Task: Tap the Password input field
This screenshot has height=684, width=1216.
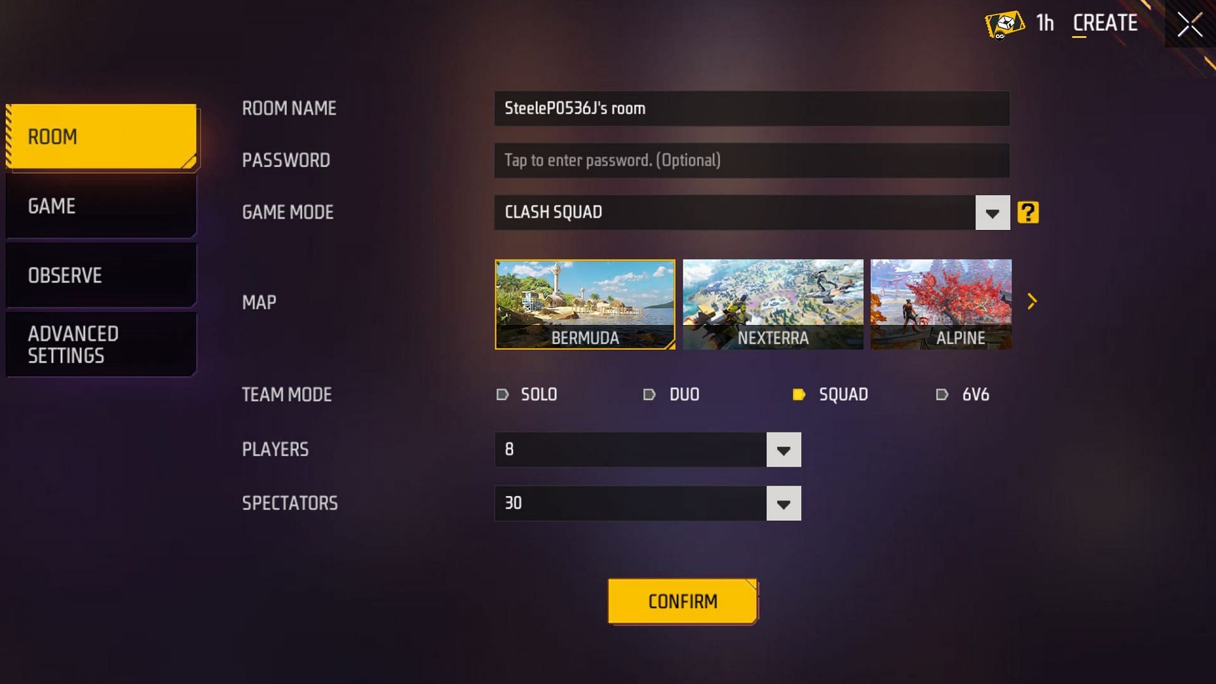Action: coord(752,160)
